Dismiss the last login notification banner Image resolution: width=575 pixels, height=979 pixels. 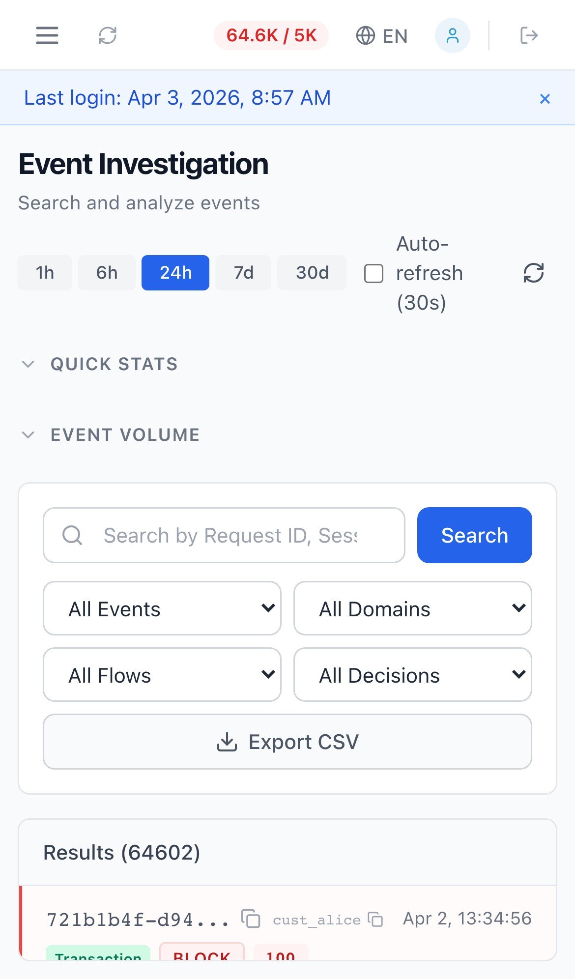545,98
